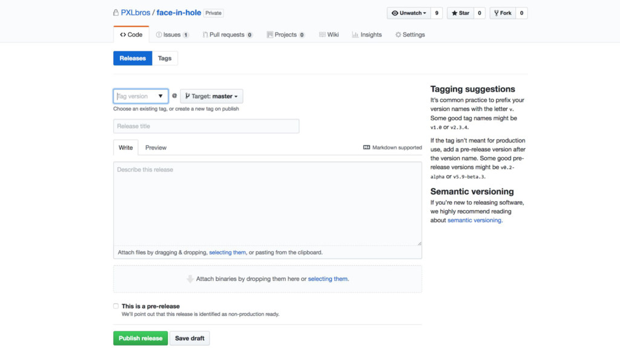Enable the pre-release checkbox
Viewport: 620px width, 348px height.
(x=116, y=306)
